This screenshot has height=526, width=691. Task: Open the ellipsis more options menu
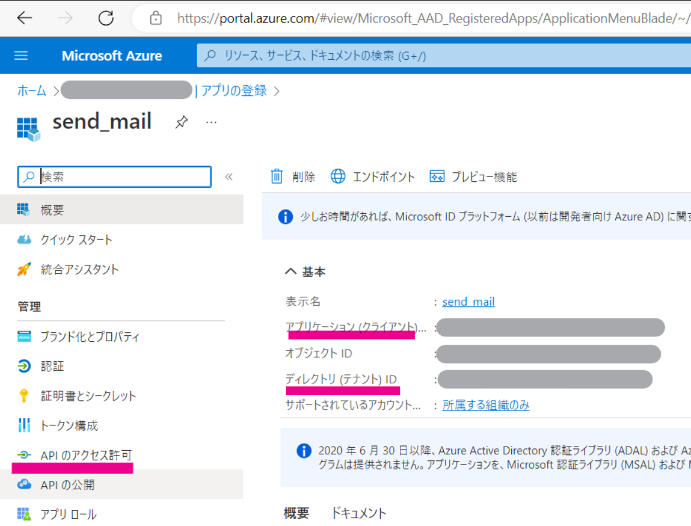(x=211, y=122)
